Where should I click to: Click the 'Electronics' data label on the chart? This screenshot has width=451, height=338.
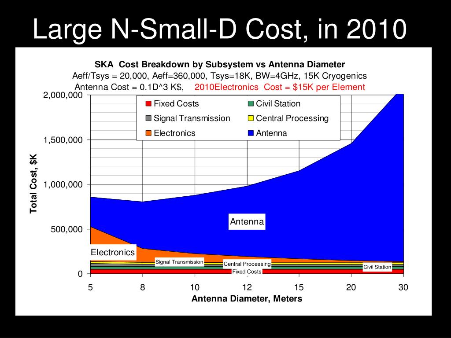pos(113,252)
